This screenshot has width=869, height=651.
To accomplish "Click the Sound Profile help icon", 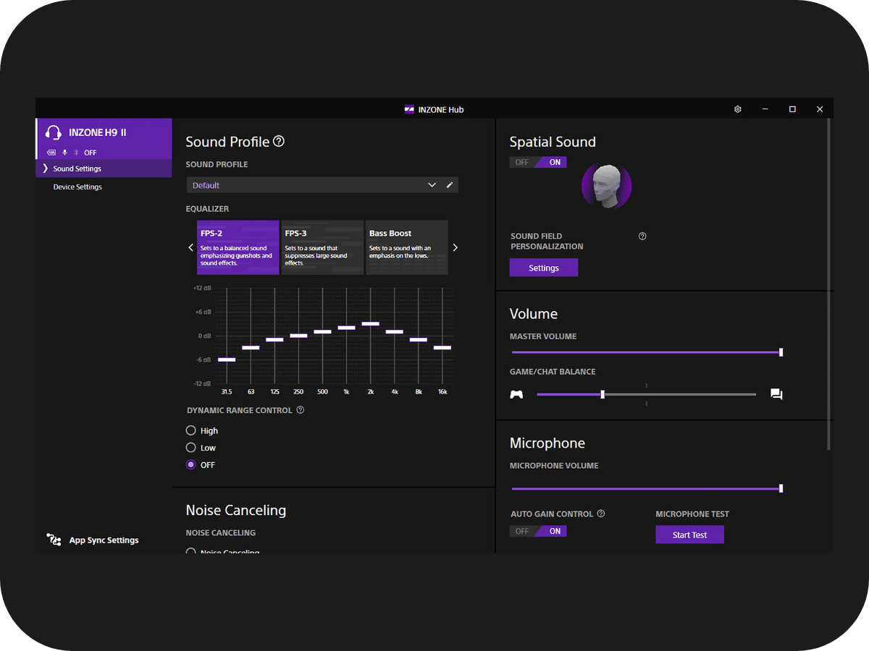I will coord(279,142).
